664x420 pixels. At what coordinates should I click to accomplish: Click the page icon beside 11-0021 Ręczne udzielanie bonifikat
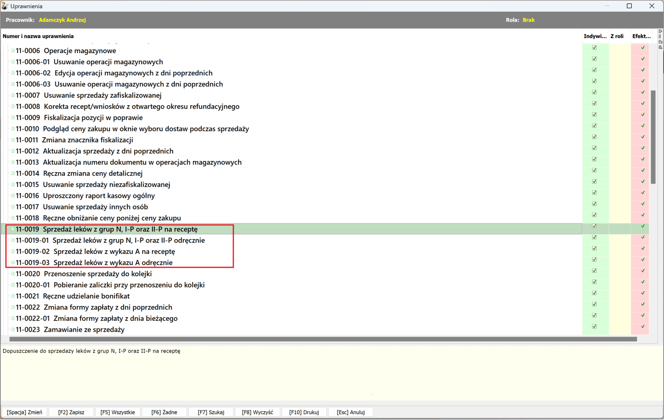click(13, 296)
